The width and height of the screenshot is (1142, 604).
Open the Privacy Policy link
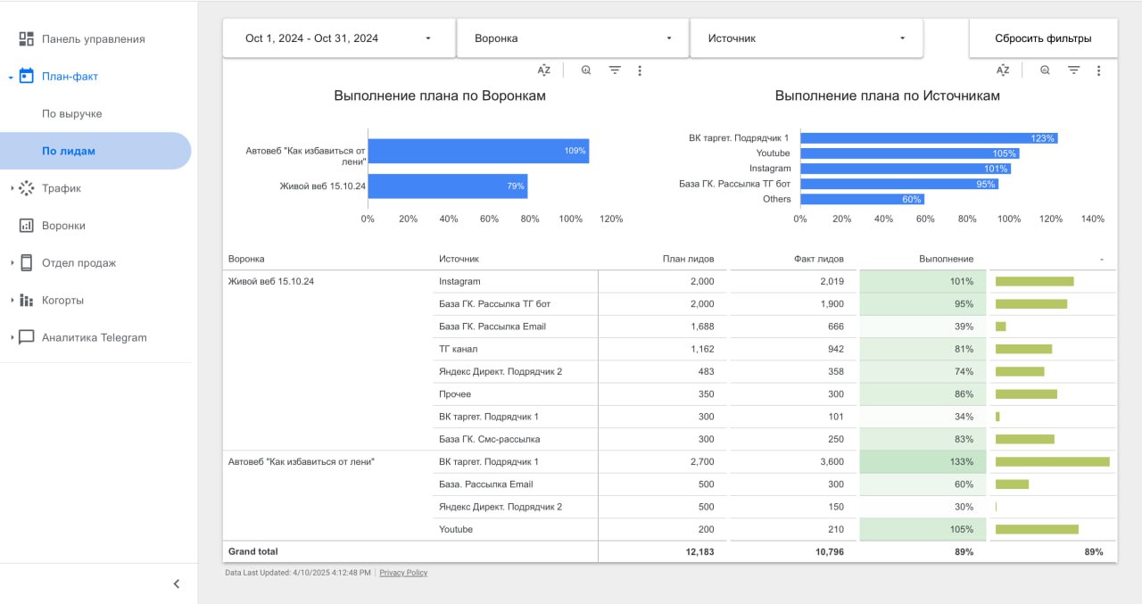point(403,573)
